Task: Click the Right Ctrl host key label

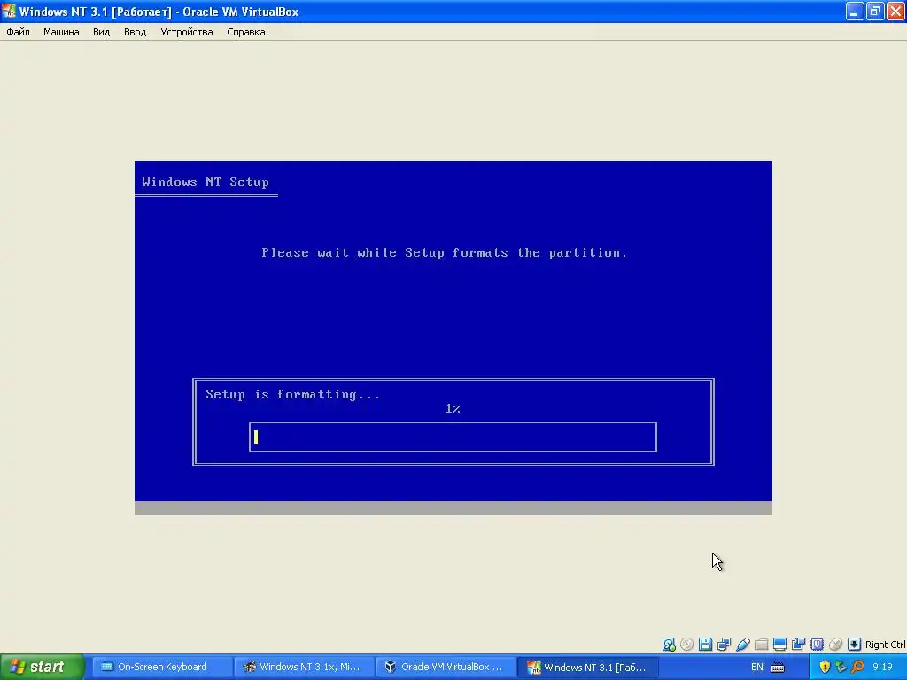Action: (885, 645)
